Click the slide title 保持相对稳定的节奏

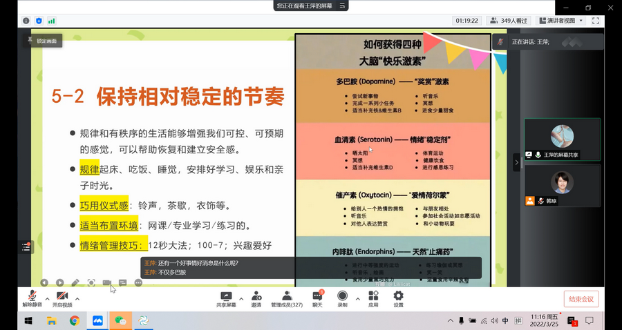(x=191, y=96)
